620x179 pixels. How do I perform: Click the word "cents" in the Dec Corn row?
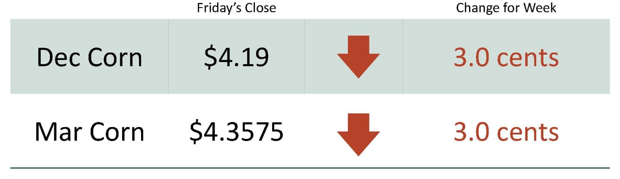[528, 58]
